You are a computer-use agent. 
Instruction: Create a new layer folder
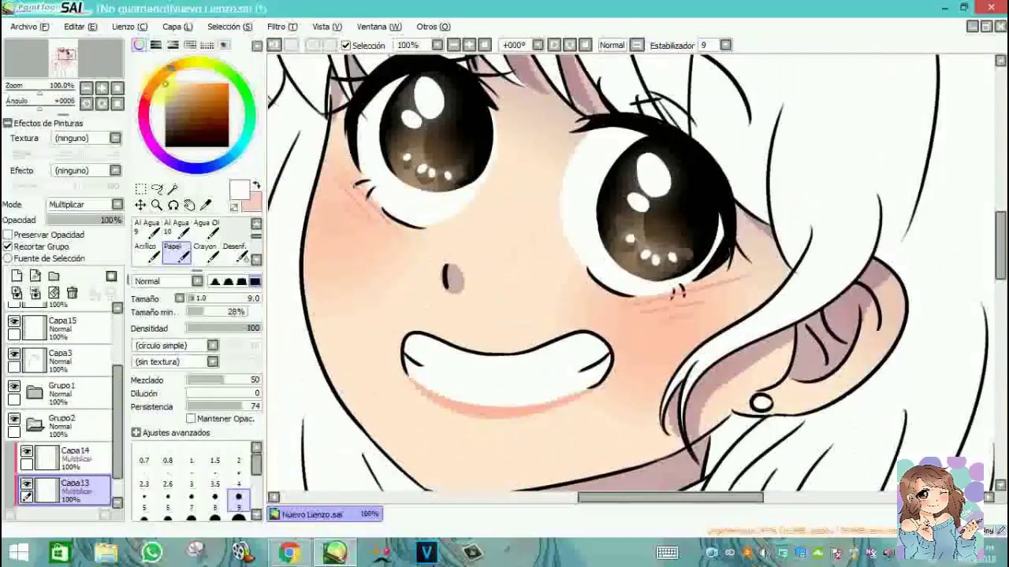pos(54,276)
